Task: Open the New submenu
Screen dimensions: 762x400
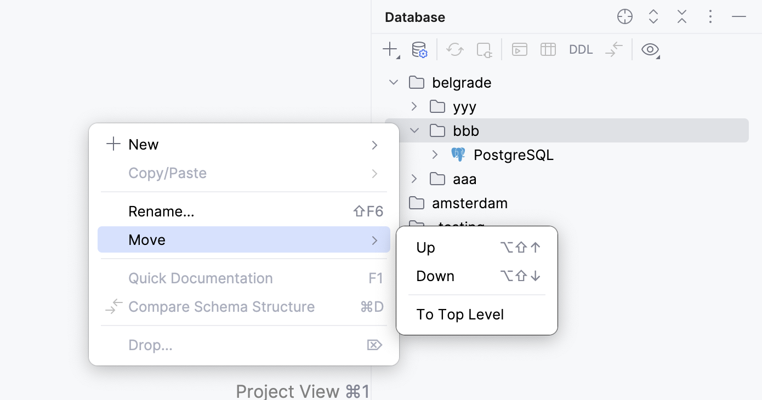Action: [x=144, y=144]
